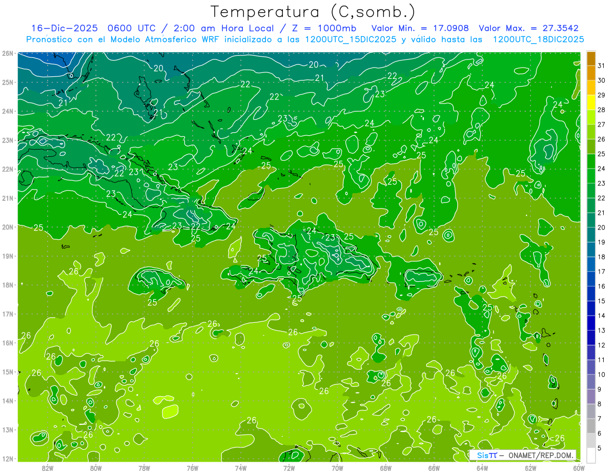Select the "62W" longitude axis label
The width and height of the screenshot is (615, 475).
(x=530, y=468)
